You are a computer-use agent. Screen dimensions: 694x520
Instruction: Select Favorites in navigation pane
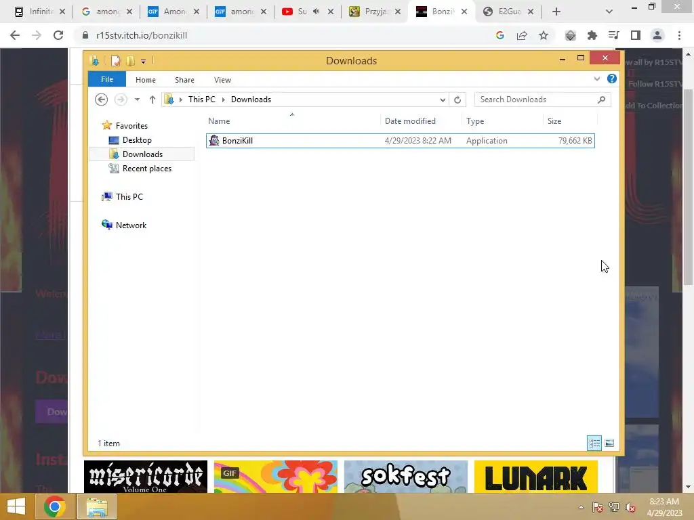pyautogui.click(x=131, y=125)
